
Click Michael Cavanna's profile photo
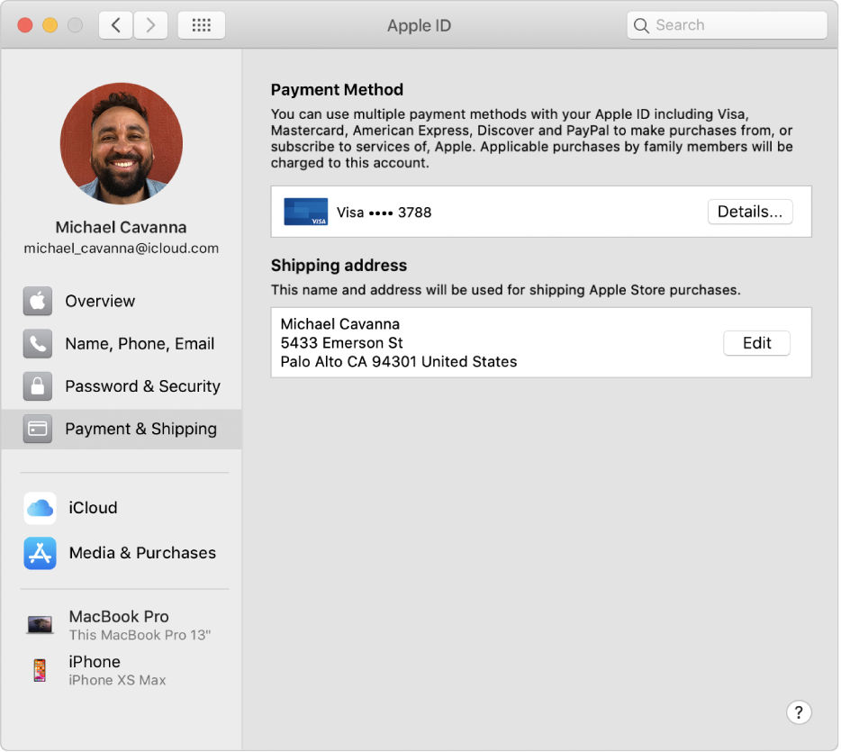pos(122,143)
